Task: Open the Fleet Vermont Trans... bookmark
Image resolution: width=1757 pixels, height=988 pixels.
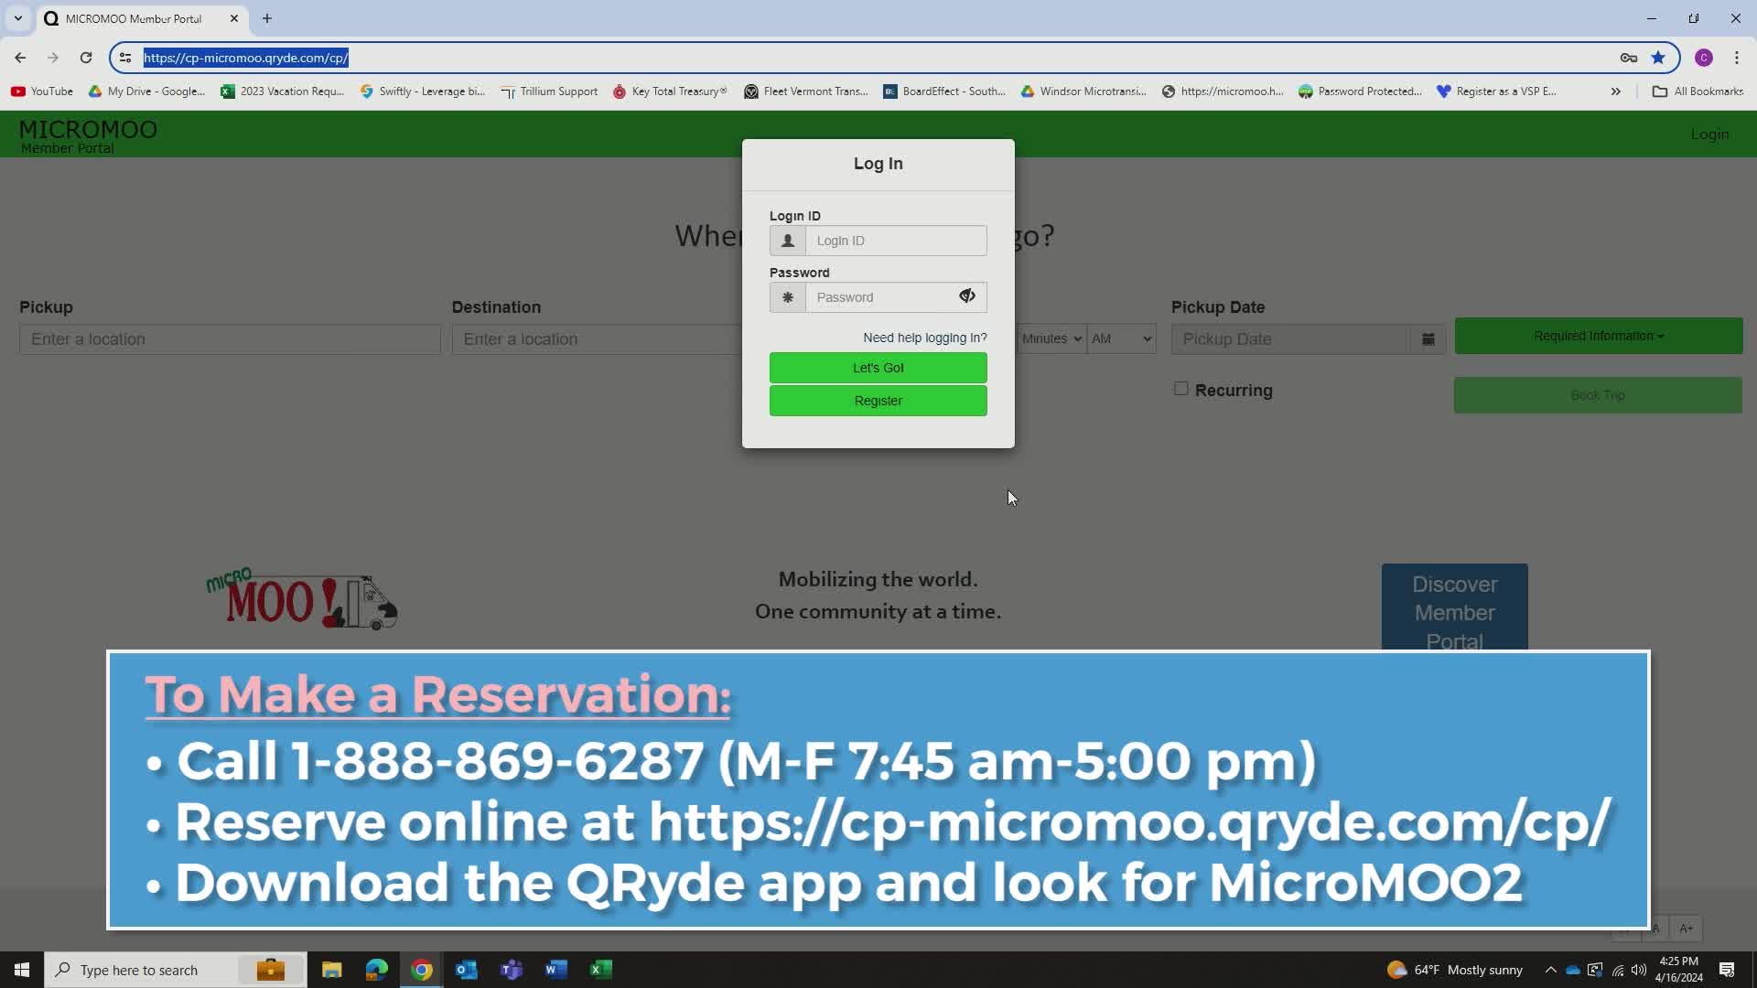Action: [x=806, y=91]
